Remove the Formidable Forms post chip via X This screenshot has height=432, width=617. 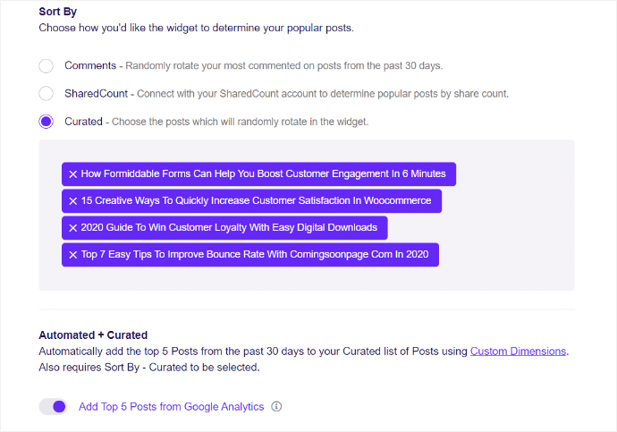[x=72, y=174]
